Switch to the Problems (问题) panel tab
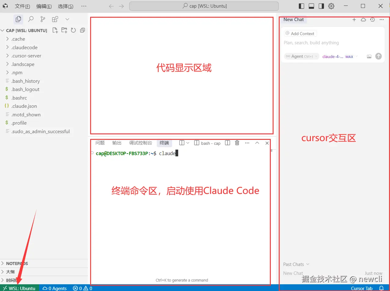Viewport: 390px width, 291px height. (x=100, y=143)
